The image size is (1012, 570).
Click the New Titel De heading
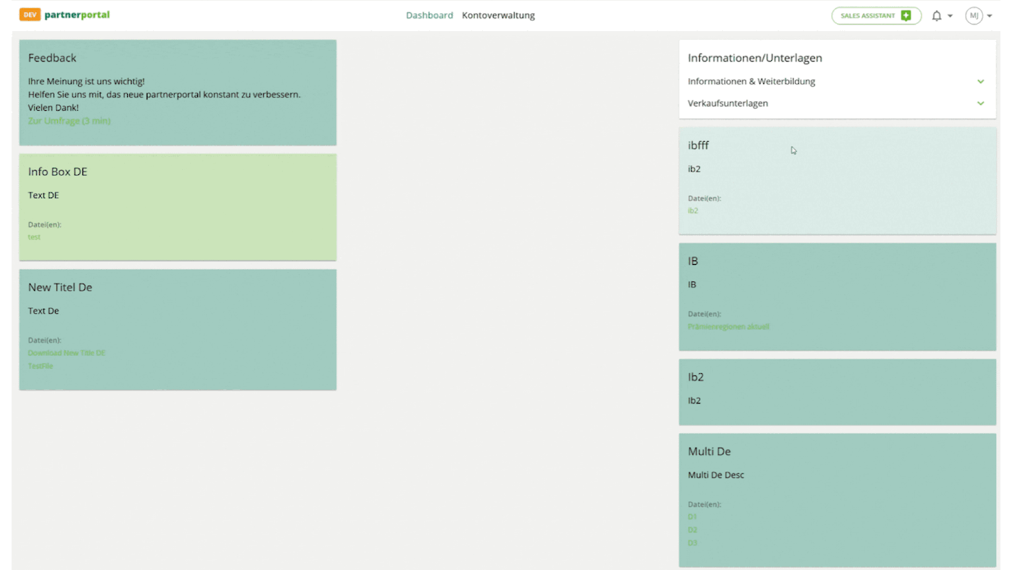pos(60,287)
